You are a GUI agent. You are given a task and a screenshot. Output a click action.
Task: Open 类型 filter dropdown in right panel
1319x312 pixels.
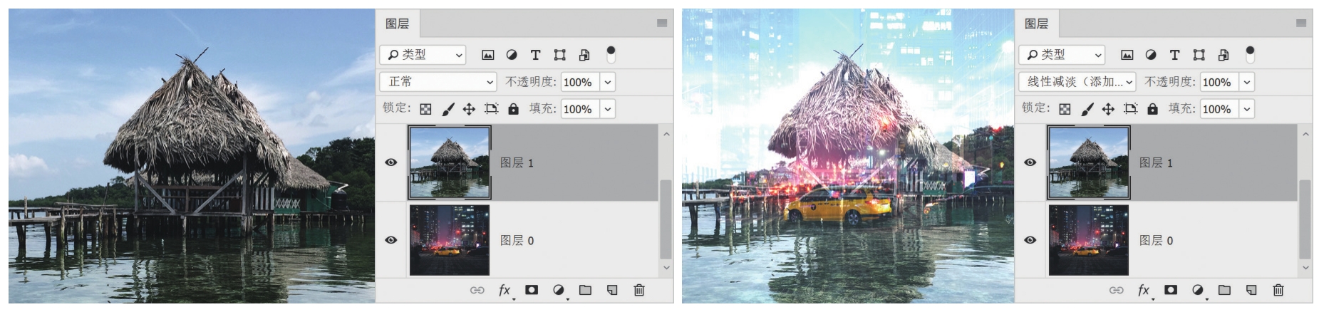click(1062, 55)
